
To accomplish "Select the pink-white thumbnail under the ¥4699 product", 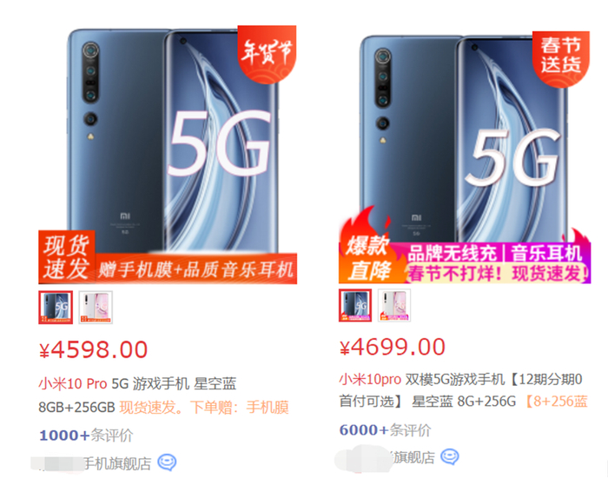I will tap(394, 305).
